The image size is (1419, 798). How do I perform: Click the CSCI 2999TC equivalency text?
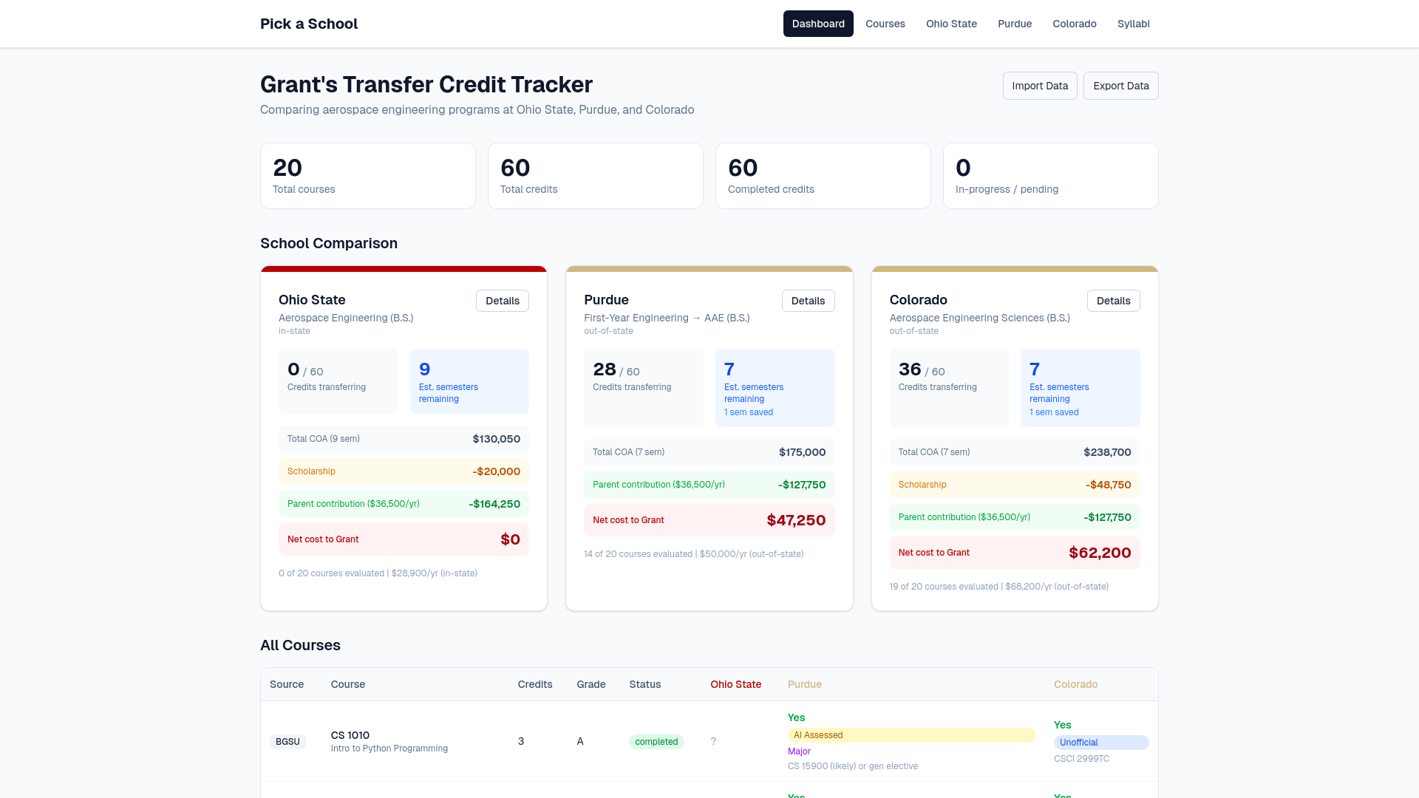click(1081, 759)
